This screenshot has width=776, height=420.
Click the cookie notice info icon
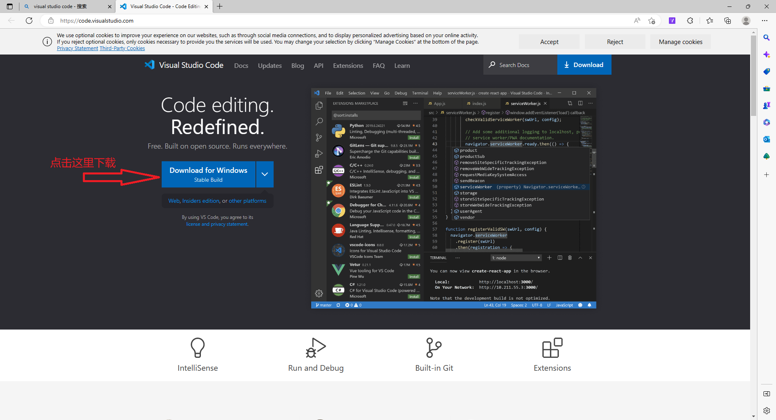47,42
